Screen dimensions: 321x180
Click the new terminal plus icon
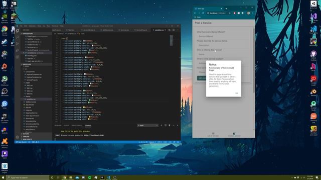pyautogui.click(x=162, y=125)
